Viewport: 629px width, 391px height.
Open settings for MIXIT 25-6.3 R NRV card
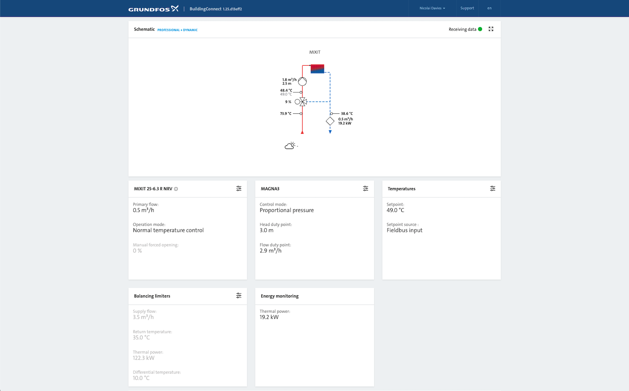click(x=239, y=188)
